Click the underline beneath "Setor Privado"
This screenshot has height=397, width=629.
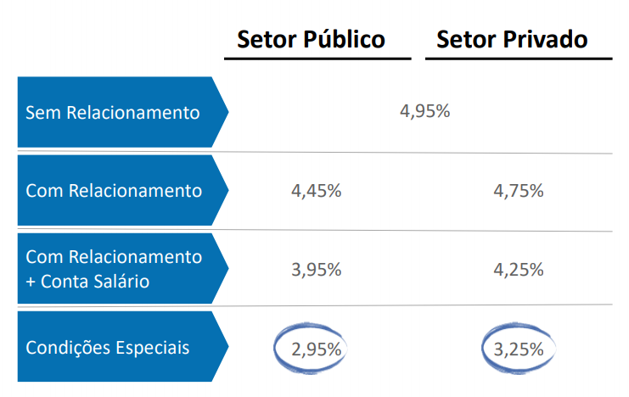point(518,59)
